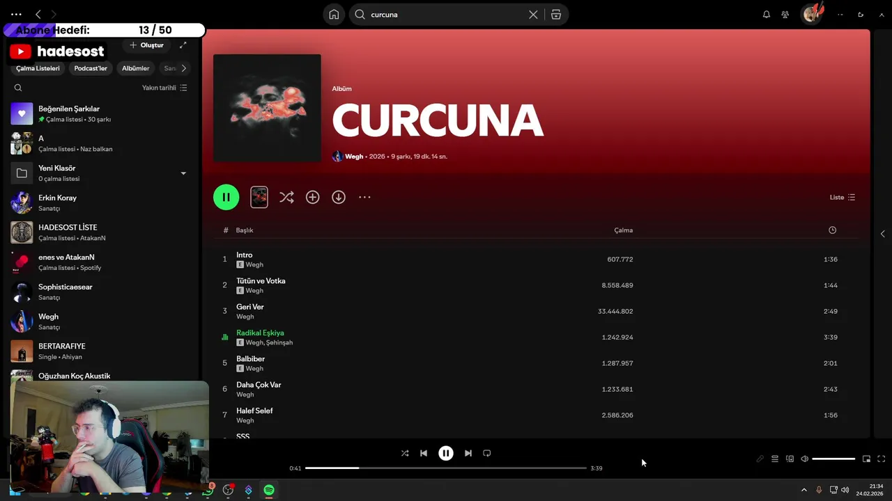
Task: Open the Yakın tarihli sort dropdown
Action: tap(164, 88)
